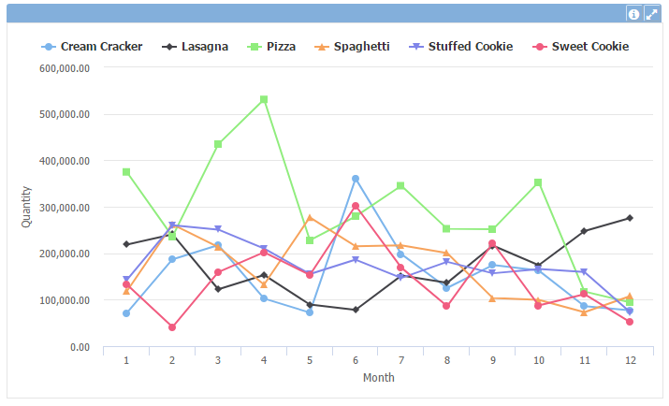
Task: Click the Month axis title
Action: point(378,378)
